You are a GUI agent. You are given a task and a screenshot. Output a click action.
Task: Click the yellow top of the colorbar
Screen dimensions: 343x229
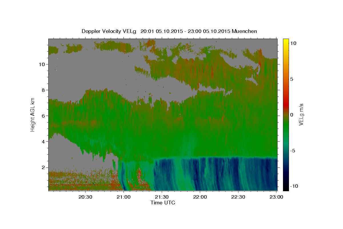coord(286,41)
